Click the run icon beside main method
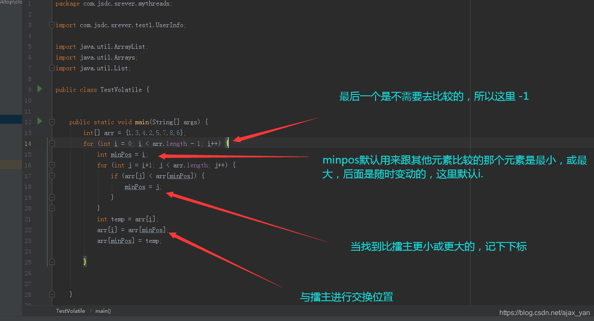Viewport: 594px width, 321px height. click(40, 121)
